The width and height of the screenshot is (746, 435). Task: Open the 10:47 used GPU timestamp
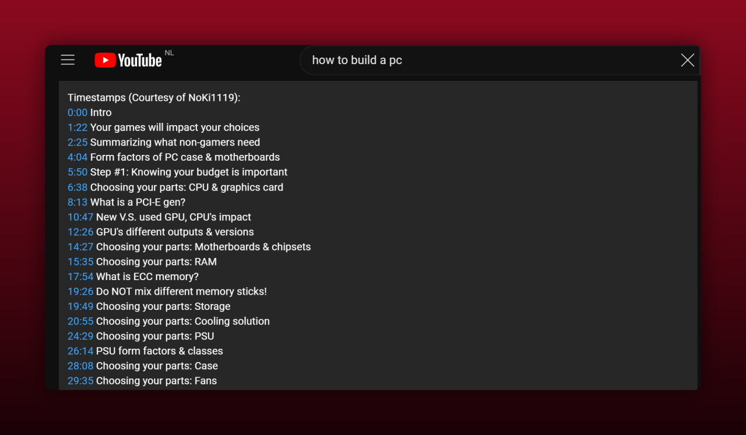(x=80, y=217)
